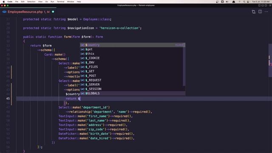Click 'heroicon-o-collection' string
The height and width of the screenshot is (153, 272).
tap(119, 28)
